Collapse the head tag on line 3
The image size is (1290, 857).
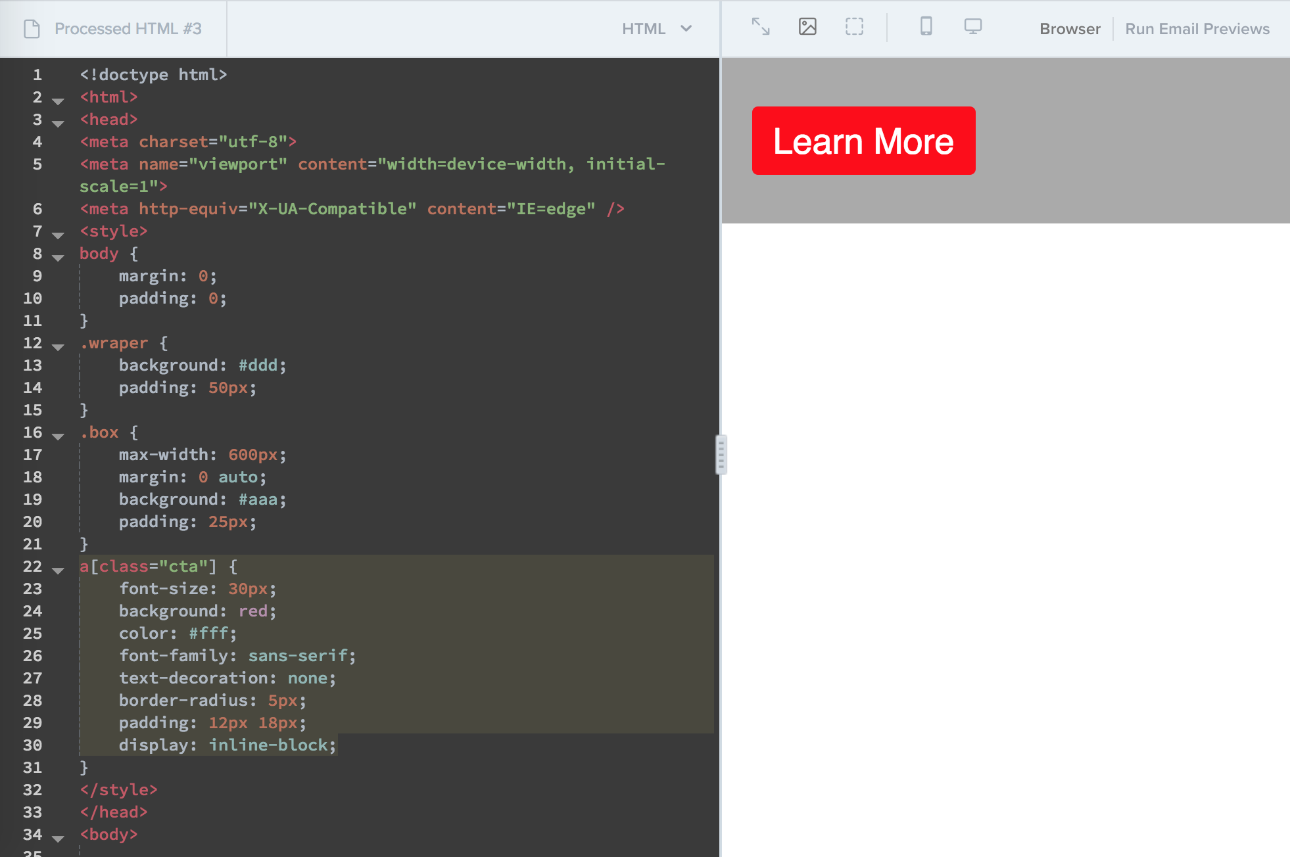pos(58,124)
